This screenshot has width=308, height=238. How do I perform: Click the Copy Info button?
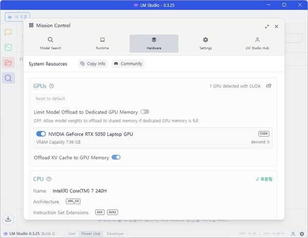click(x=93, y=64)
